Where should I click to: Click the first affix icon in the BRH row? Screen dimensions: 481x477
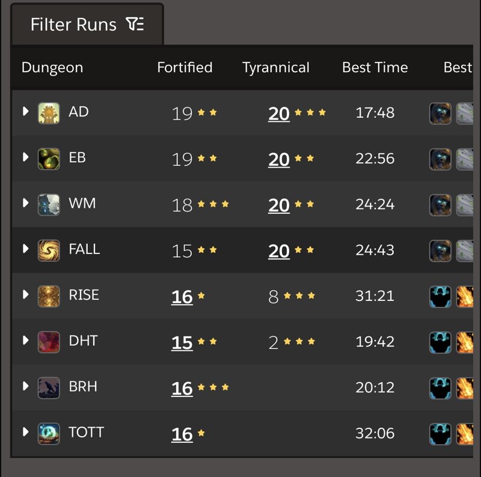coord(440,388)
